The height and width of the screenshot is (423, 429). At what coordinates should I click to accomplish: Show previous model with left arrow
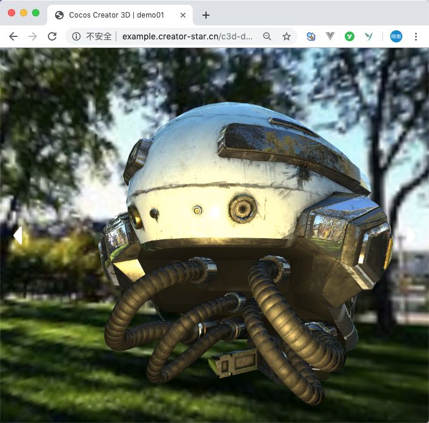click(x=18, y=235)
